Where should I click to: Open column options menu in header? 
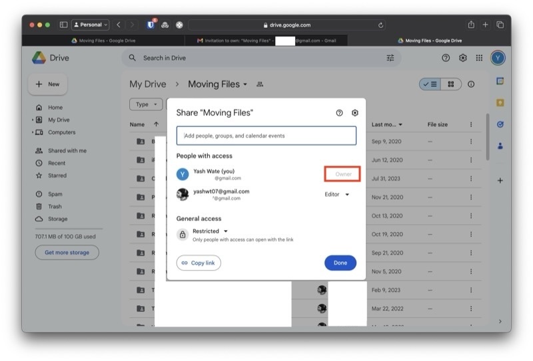[x=471, y=124]
